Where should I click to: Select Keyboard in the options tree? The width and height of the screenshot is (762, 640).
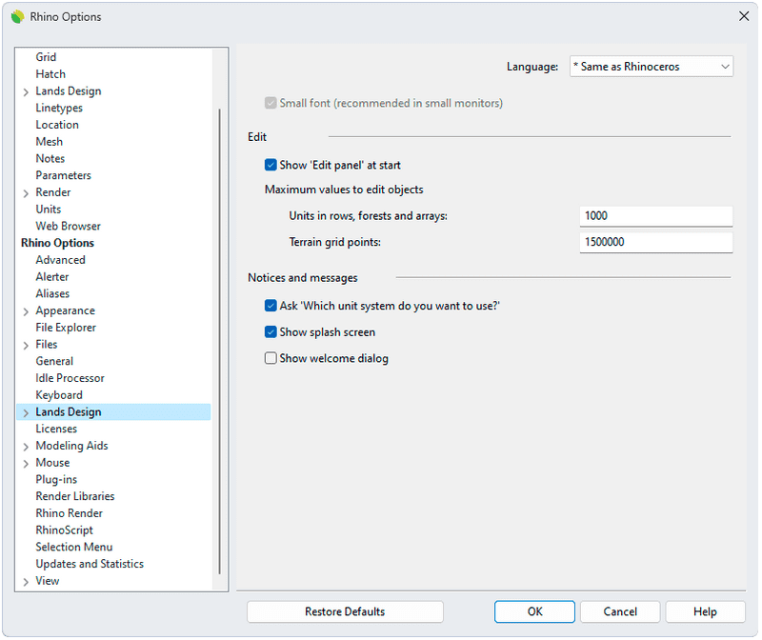click(59, 395)
